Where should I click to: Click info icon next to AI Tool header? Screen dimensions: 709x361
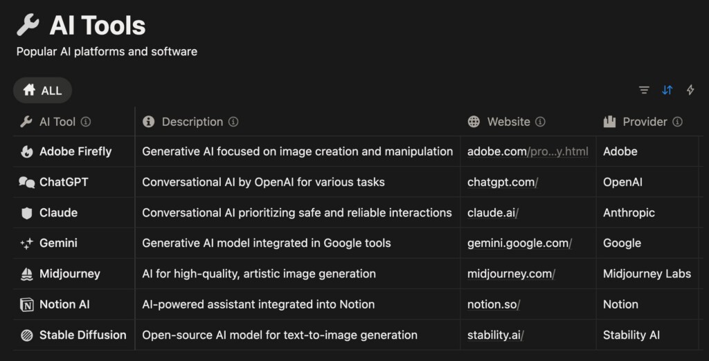coord(86,122)
